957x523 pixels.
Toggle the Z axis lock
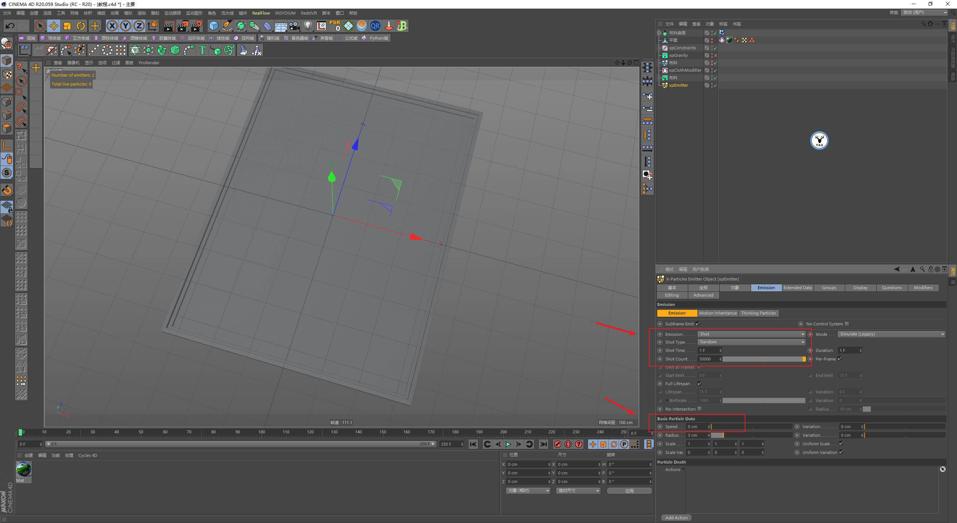(x=139, y=26)
